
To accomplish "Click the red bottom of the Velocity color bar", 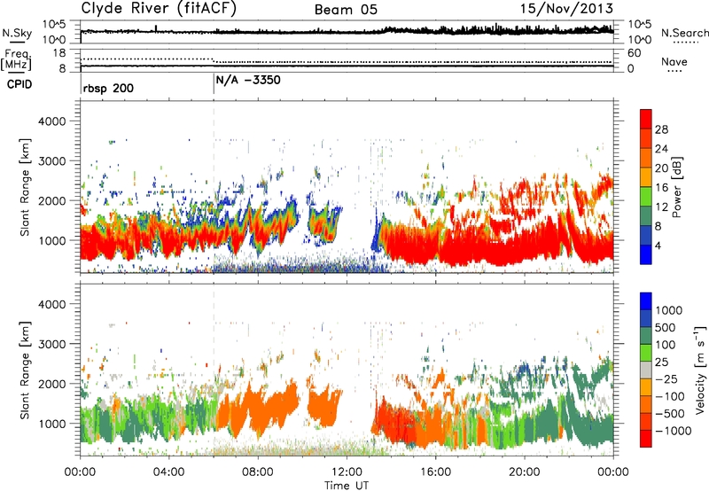I will point(646,440).
